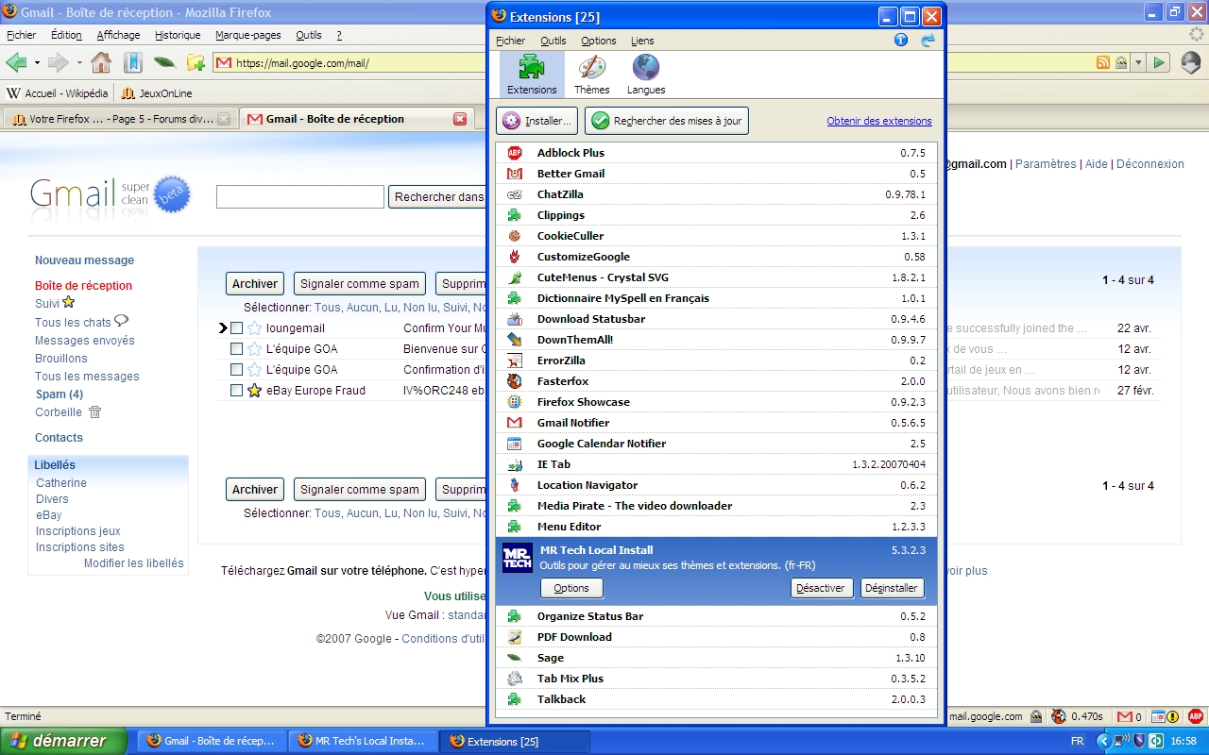Click the Gmail search input field
Image resolution: width=1209 pixels, height=755 pixels.
(300, 197)
